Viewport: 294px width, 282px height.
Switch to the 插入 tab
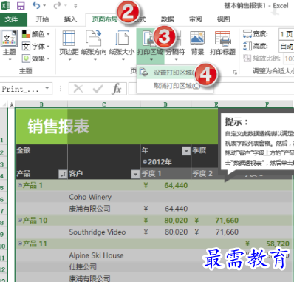coord(70,19)
